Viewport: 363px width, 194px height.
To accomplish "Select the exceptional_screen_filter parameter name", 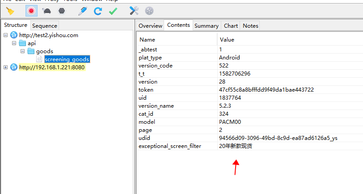I will 170,146.
